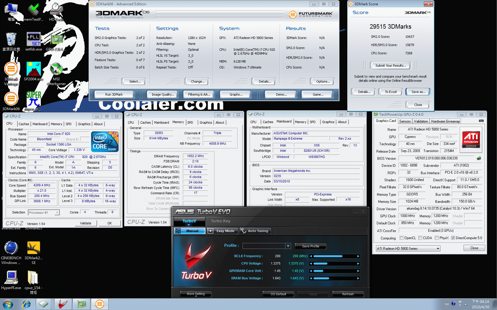This screenshot has width=497, height=310.
Task: Decrease BCLK Frequency left arrow
Action: (311, 256)
